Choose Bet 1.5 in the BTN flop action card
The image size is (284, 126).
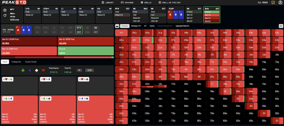pos(212,15)
